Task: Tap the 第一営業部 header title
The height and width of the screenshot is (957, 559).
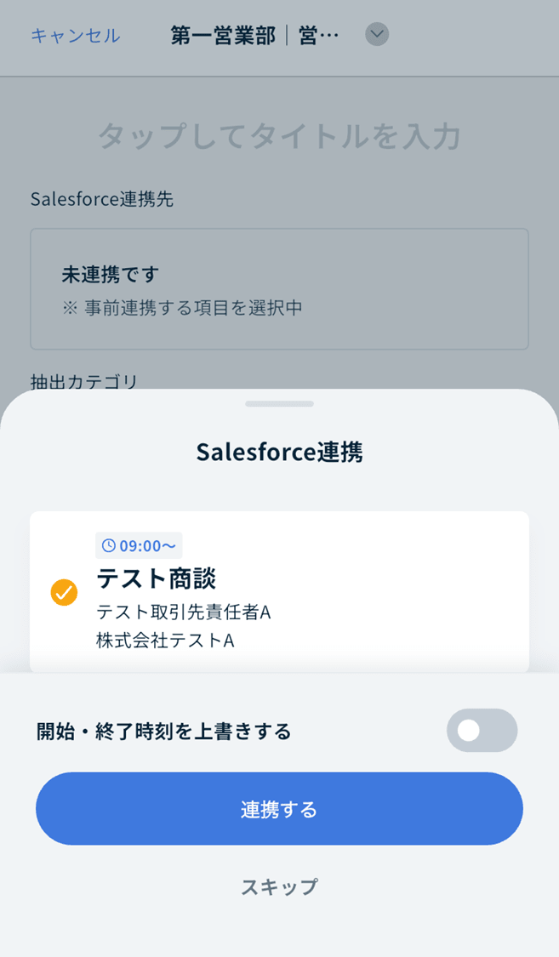Action: tap(254, 36)
